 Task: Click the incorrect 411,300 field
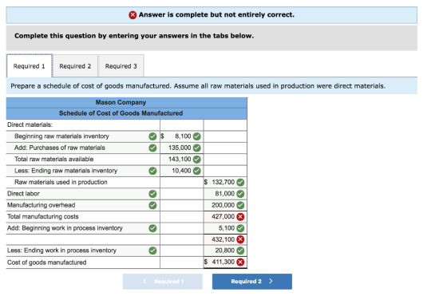click(x=225, y=262)
